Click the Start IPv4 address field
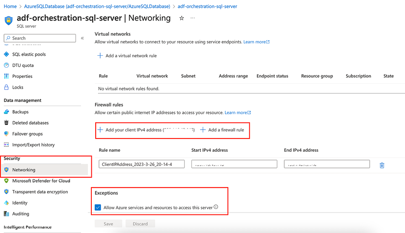405x233 pixels. click(234, 164)
